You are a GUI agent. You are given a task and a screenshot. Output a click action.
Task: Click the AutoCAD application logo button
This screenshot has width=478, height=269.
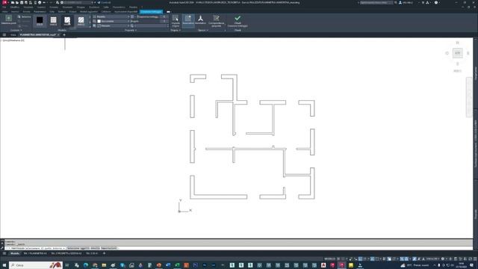tap(4, 2)
